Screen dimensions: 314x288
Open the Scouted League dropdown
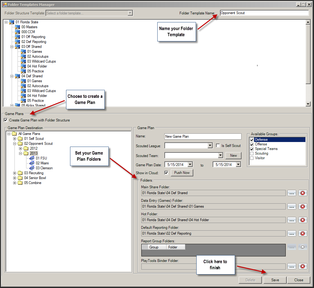click(210, 146)
